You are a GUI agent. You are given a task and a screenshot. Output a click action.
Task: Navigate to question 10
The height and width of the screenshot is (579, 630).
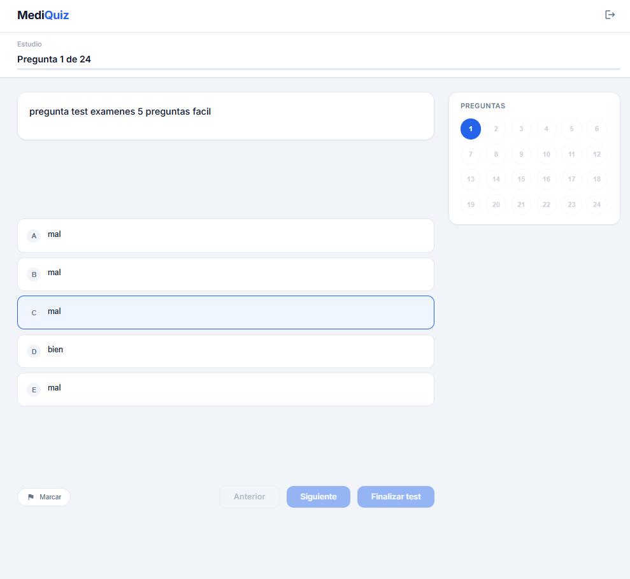click(x=546, y=154)
